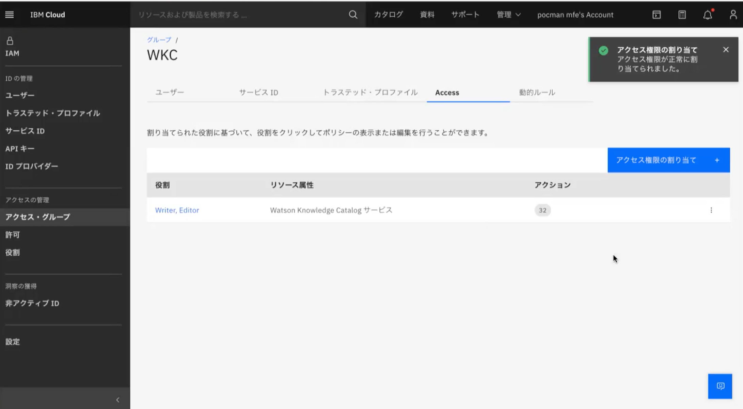Expand the 管理 dropdown menu
Screen dimensions: 743x409
click(508, 15)
